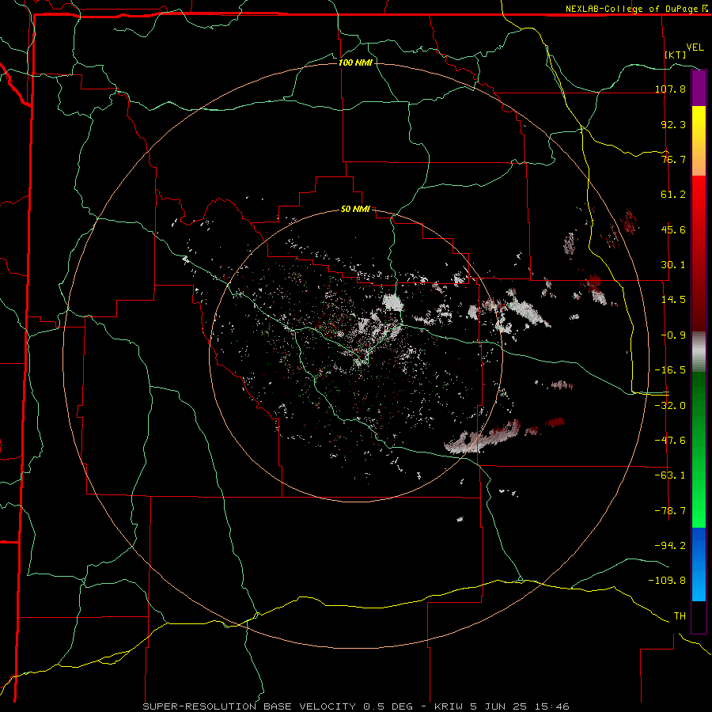712x712 pixels.
Task: Click the -16.5 velocity scale value
Action: (670, 370)
